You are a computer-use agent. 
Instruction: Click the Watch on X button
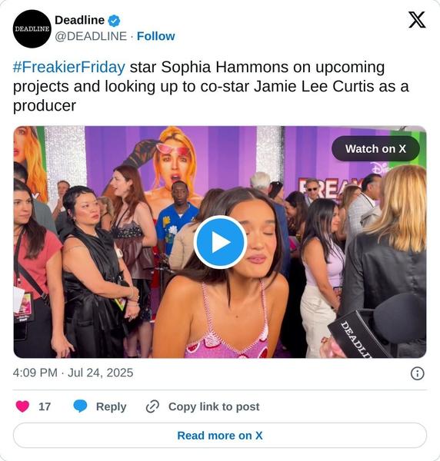tap(375, 149)
